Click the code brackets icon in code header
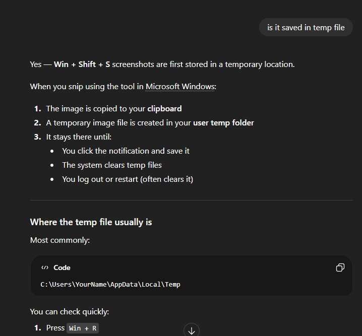 pos(45,267)
